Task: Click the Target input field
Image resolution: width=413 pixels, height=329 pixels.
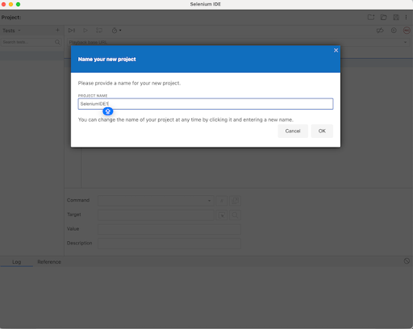Action: pos(156,215)
